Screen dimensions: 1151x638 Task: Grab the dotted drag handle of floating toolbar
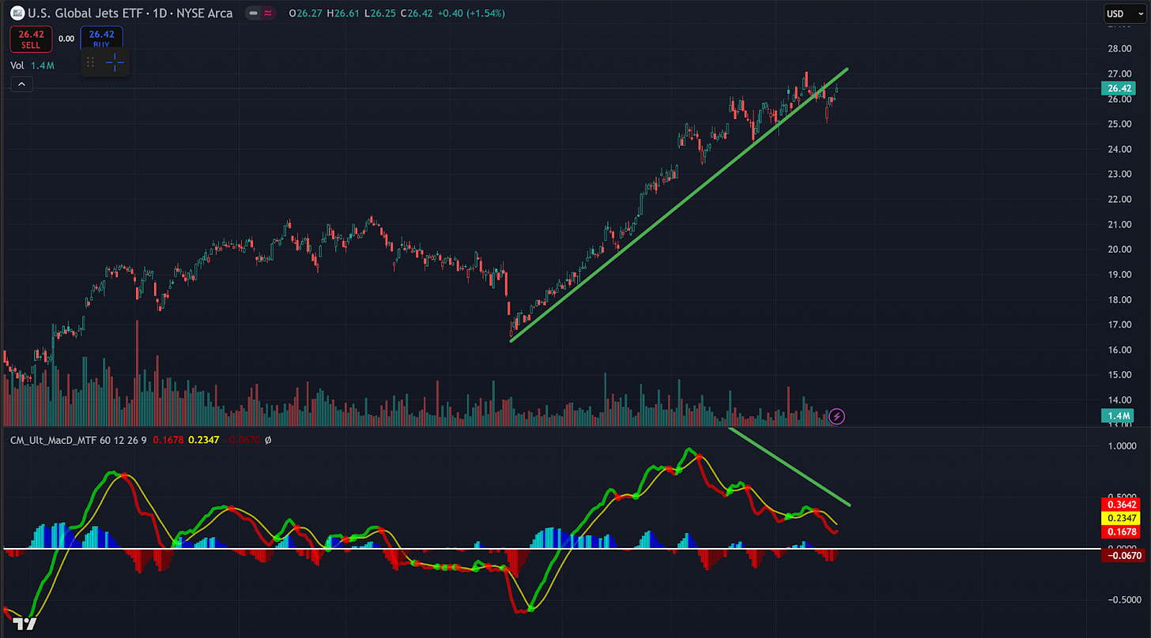[91, 62]
